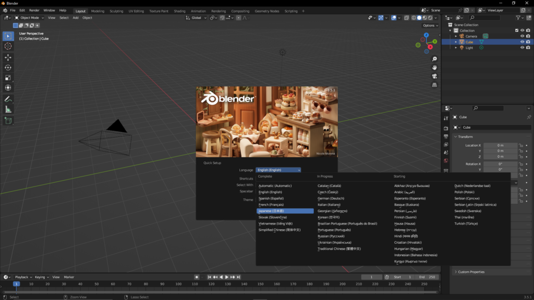Select the Rotate tool

click(x=8, y=68)
